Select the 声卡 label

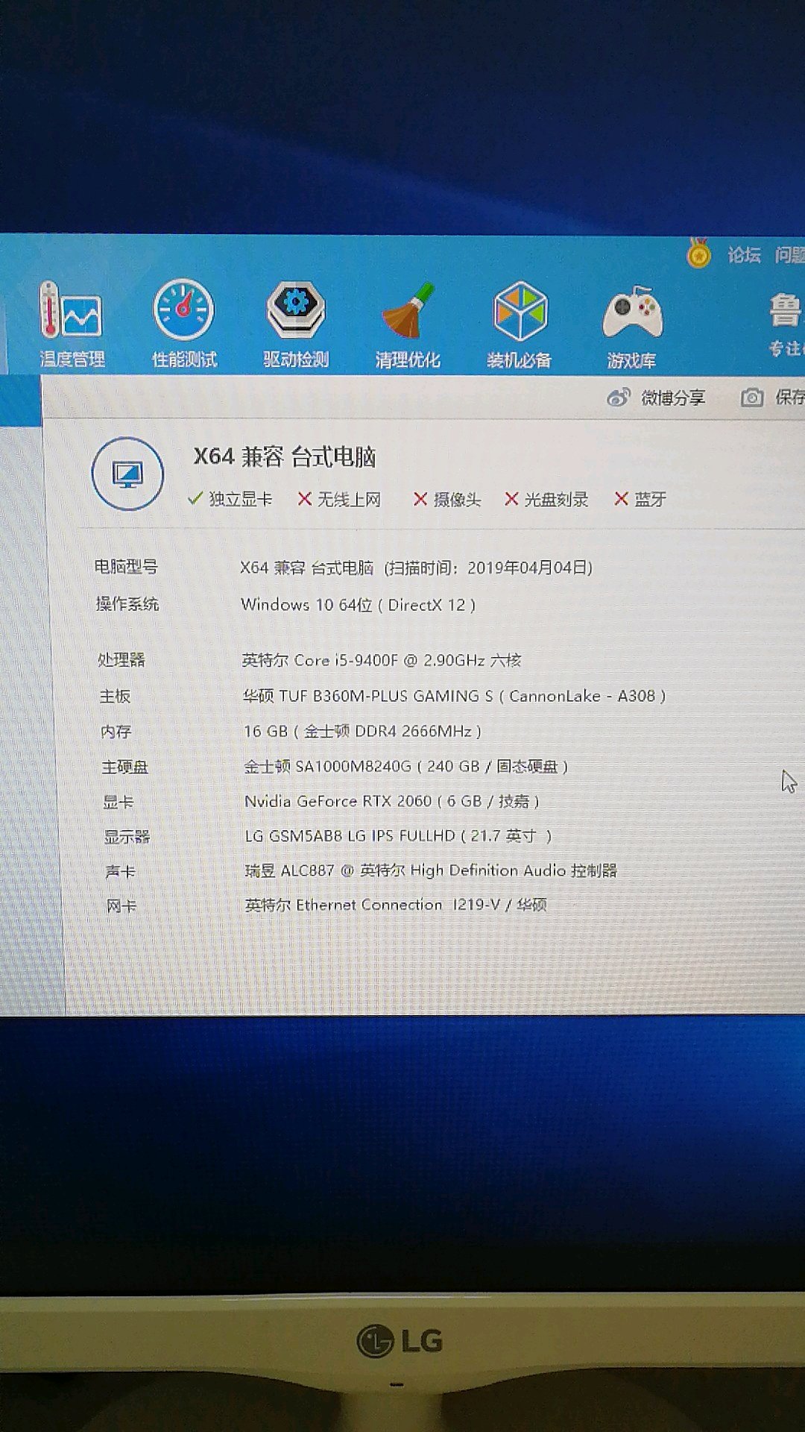pyautogui.click(x=121, y=872)
